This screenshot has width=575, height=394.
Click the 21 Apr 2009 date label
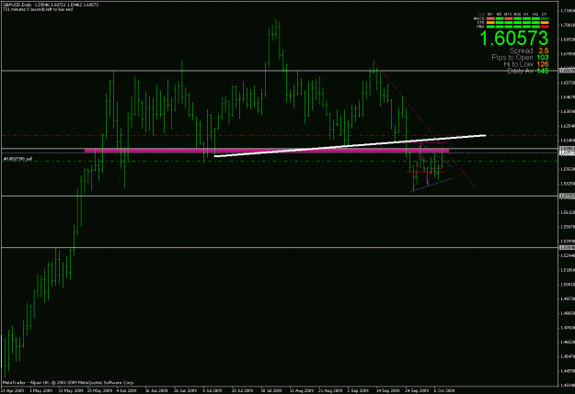(x=13, y=390)
